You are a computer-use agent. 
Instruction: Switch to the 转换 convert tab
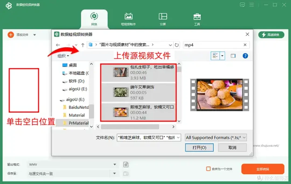pyautogui.click(x=94, y=19)
